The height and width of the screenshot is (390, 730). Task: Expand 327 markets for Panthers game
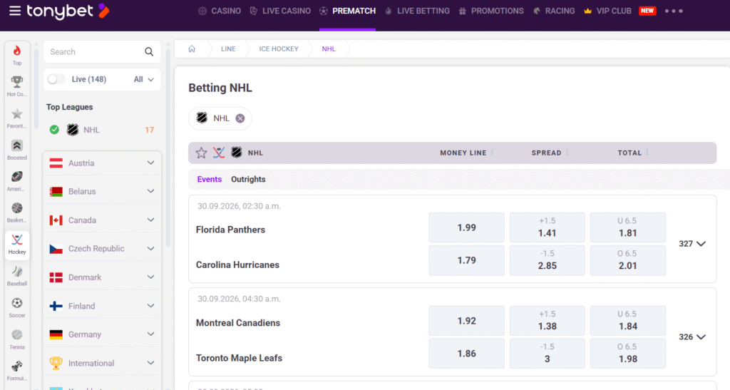692,244
